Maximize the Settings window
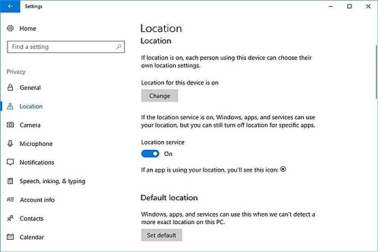378x252 pixels. (349, 6)
